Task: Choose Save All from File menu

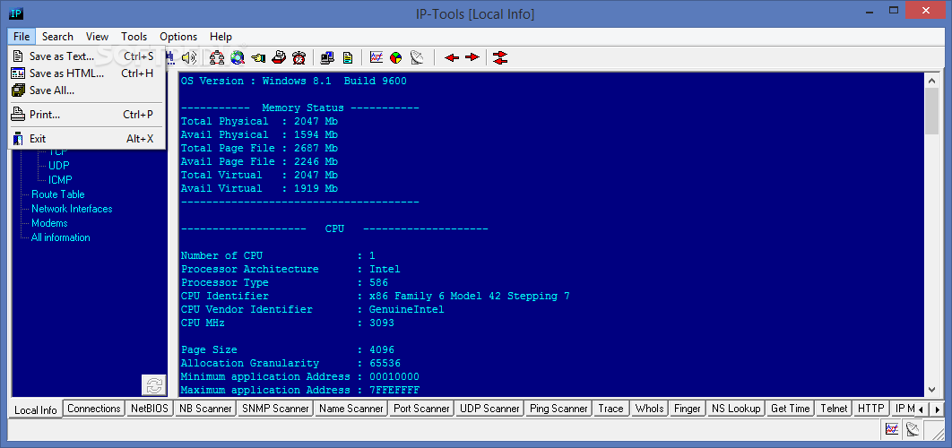Action: click(x=87, y=90)
